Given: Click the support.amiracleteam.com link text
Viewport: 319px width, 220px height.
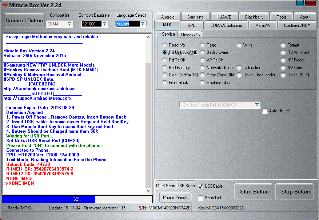Looking at the screenshot, I should coord(37,98).
